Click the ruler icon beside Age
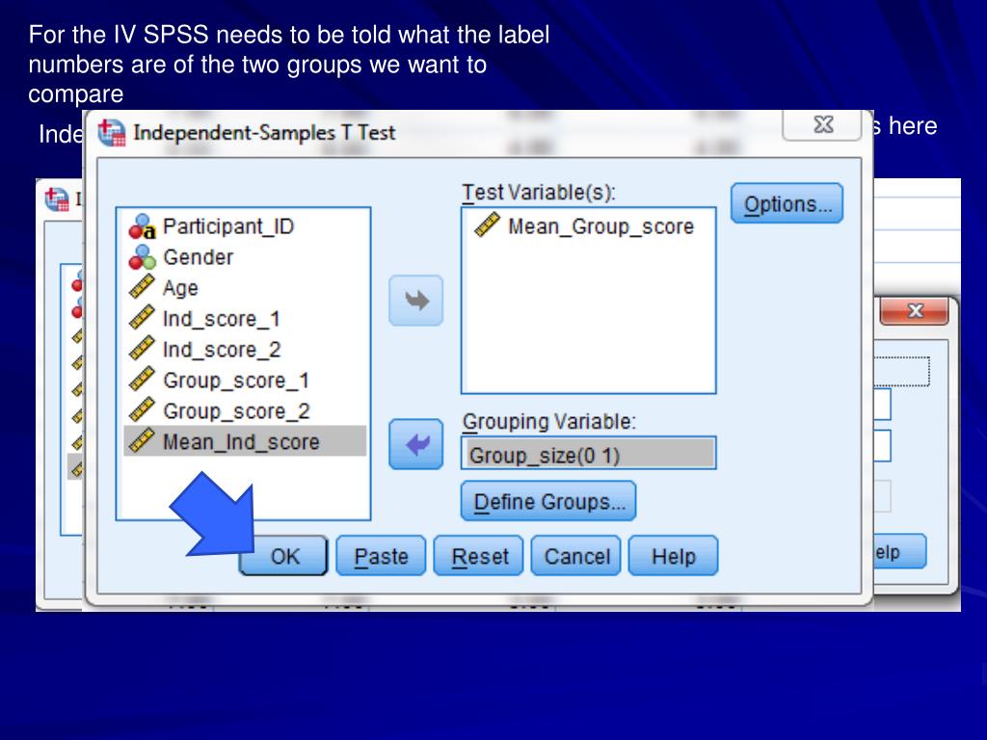The height and width of the screenshot is (740, 987). click(x=142, y=287)
